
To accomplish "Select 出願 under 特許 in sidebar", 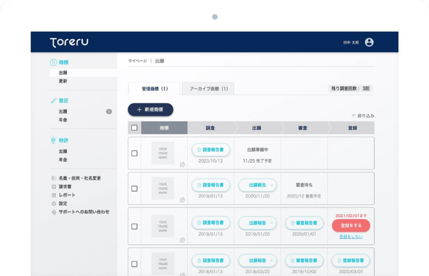I will tap(63, 151).
